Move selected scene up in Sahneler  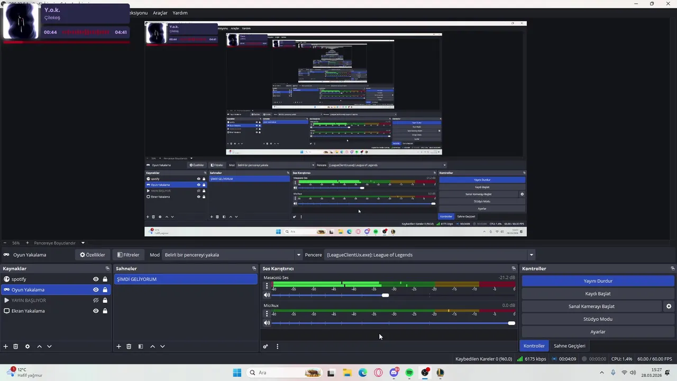click(x=152, y=347)
